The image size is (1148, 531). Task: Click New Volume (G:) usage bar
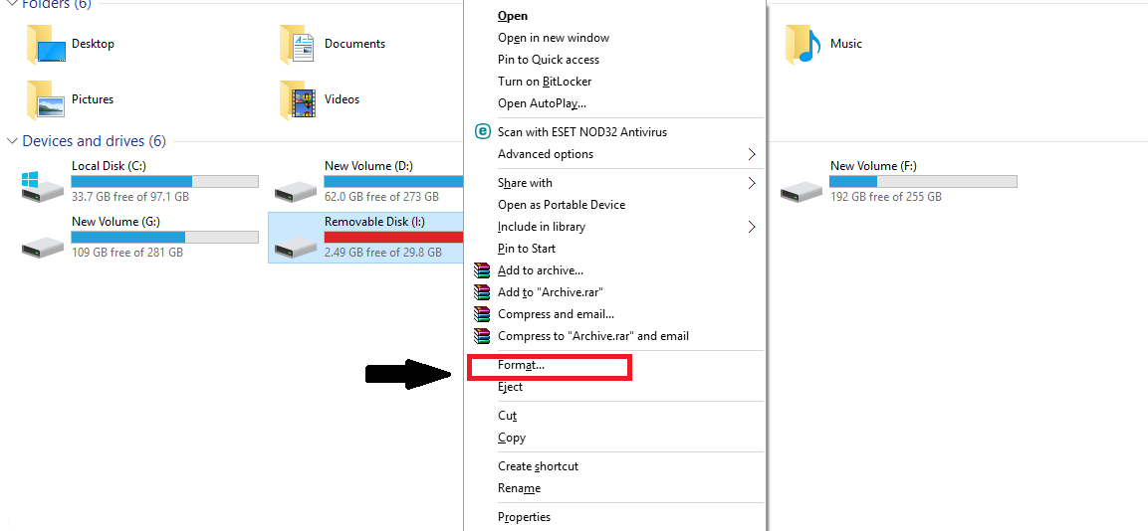tap(164, 237)
